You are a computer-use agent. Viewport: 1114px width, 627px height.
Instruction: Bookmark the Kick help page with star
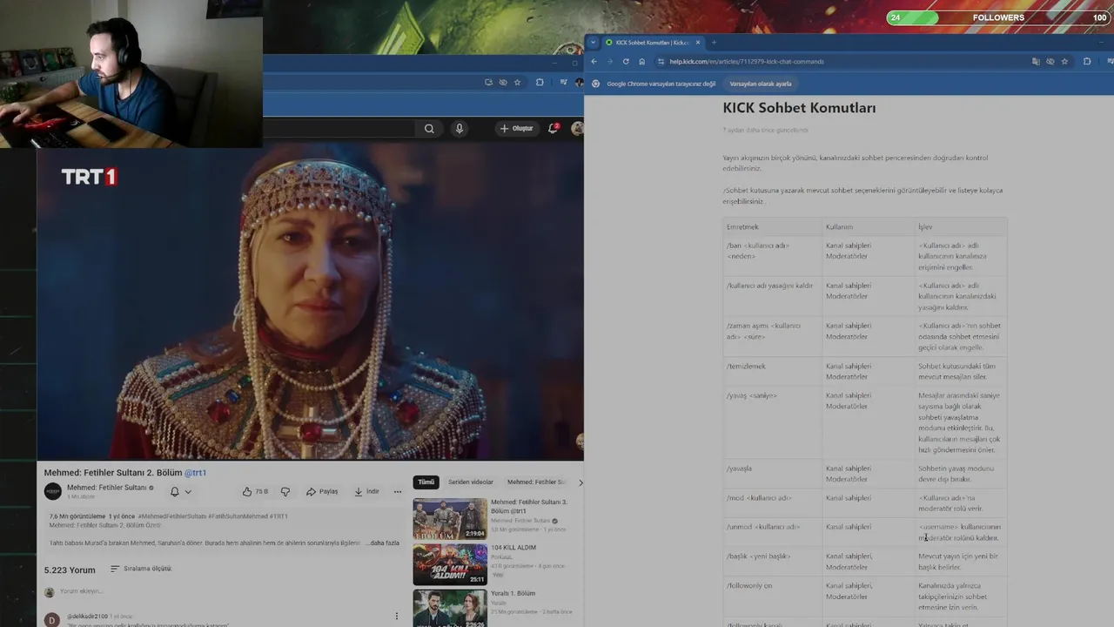(x=1064, y=62)
